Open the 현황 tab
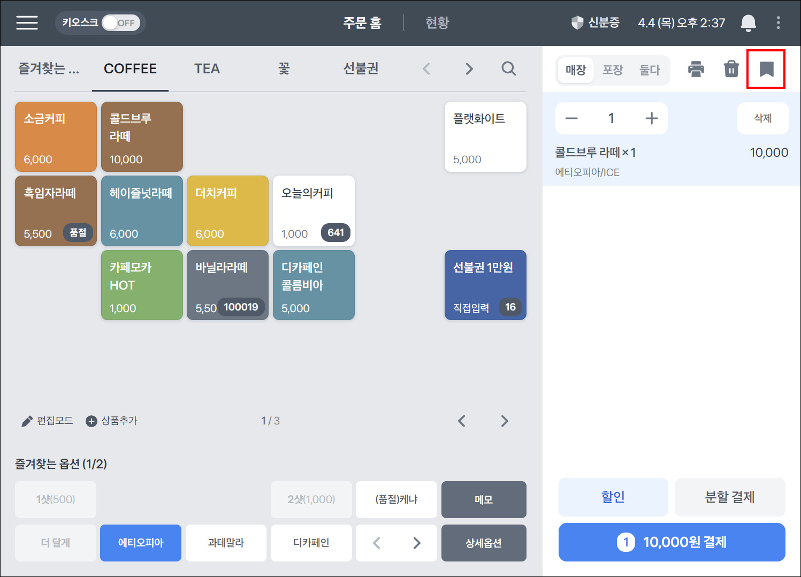This screenshot has width=801, height=577. tap(437, 22)
